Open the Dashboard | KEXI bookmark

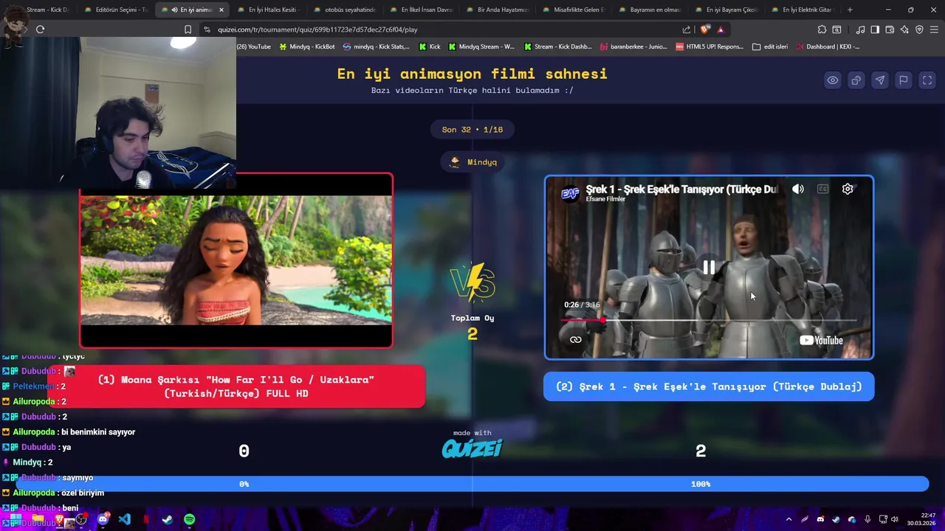(x=828, y=46)
